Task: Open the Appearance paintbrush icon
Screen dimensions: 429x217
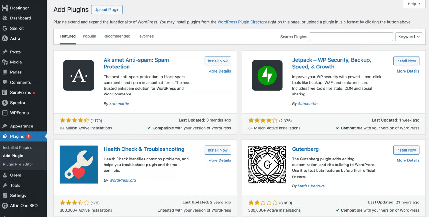Action: (x=5, y=126)
